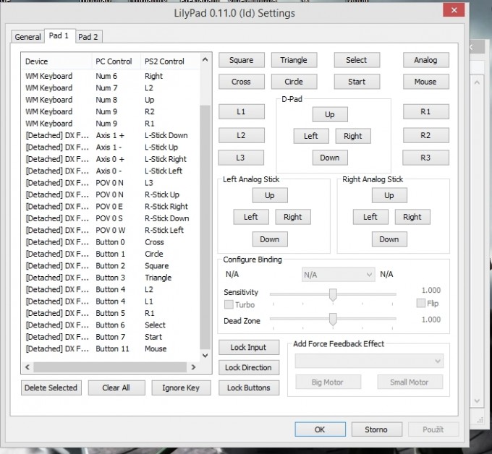
Task: Switch to the General tab
Action: click(27, 37)
